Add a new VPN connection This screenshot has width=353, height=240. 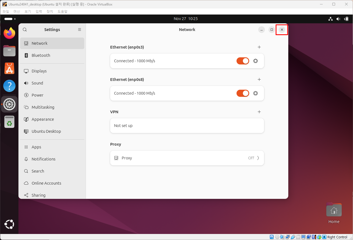(259, 112)
